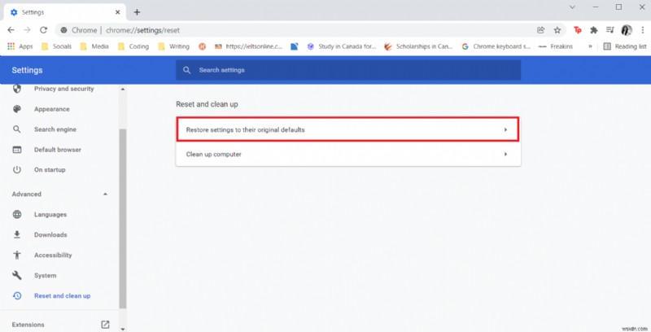This screenshot has width=651, height=332.
Task: Click the Default browser window icon
Action: coord(17,150)
